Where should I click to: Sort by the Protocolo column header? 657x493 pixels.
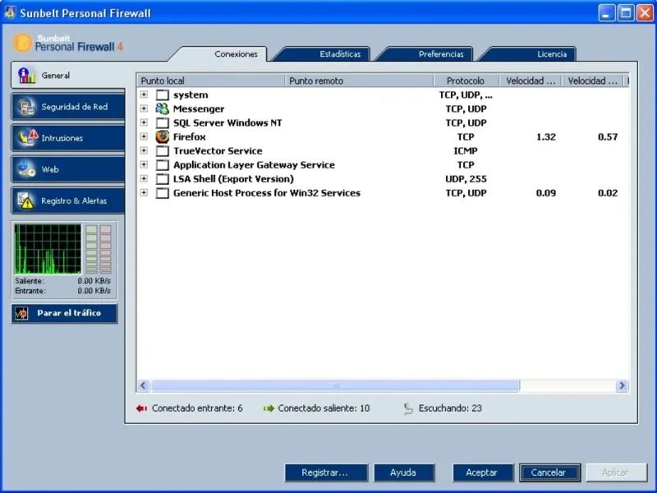pyautogui.click(x=466, y=81)
